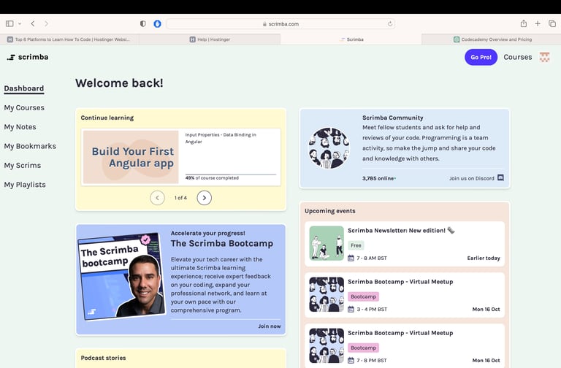Go back with the browser back arrow
This screenshot has height=368, width=561.
pyautogui.click(x=33, y=23)
